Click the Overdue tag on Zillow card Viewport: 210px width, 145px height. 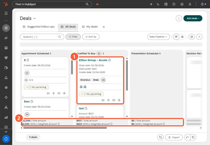[85, 80]
